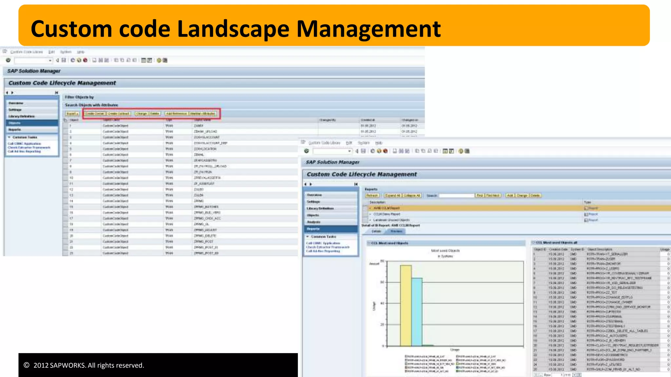Image resolution: width=671 pixels, height=377 pixels.
Task: Click the Create Contract button
Action: pyautogui.click(x=118, y=114)
